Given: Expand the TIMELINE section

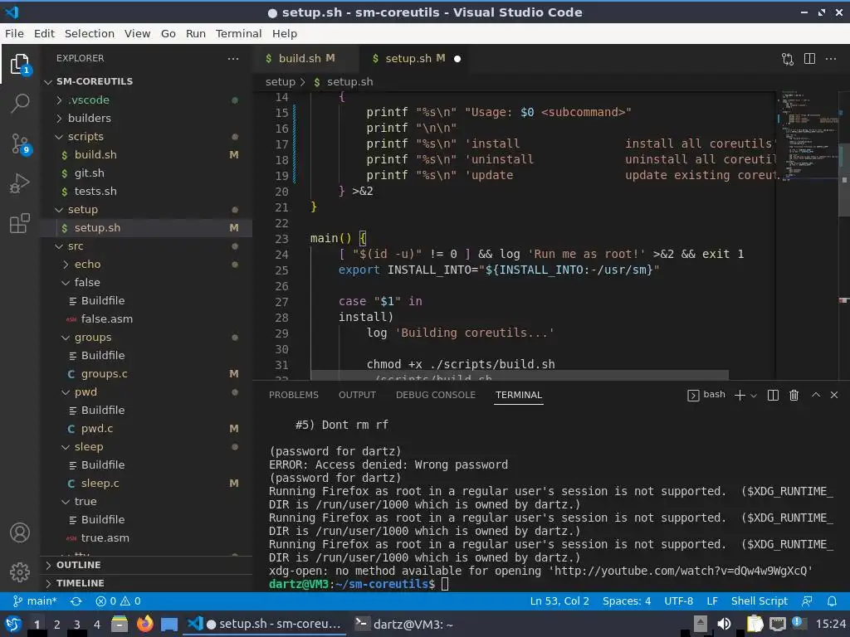Looking at the screenshot, I should pyautogui.click(x=80, y=583).
